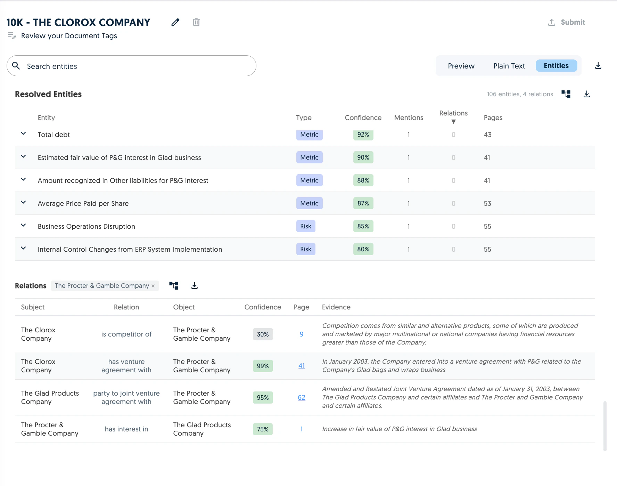Screen dimensions: 617x486
Task: Click the search magnifier icon
Action: [16, 66]
